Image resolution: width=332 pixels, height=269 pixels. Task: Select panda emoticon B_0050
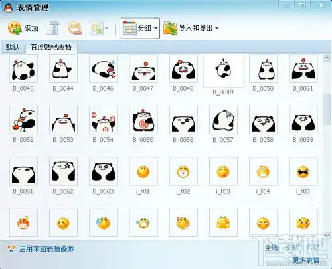pos(264,69)
